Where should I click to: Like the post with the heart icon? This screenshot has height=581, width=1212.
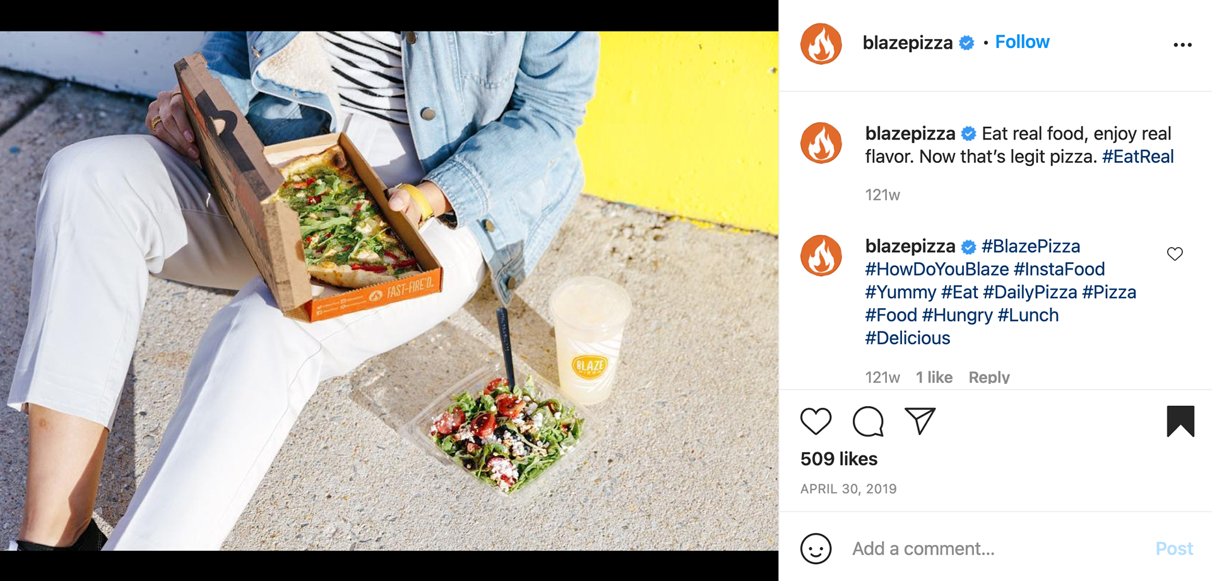click(x=816, y=421)
